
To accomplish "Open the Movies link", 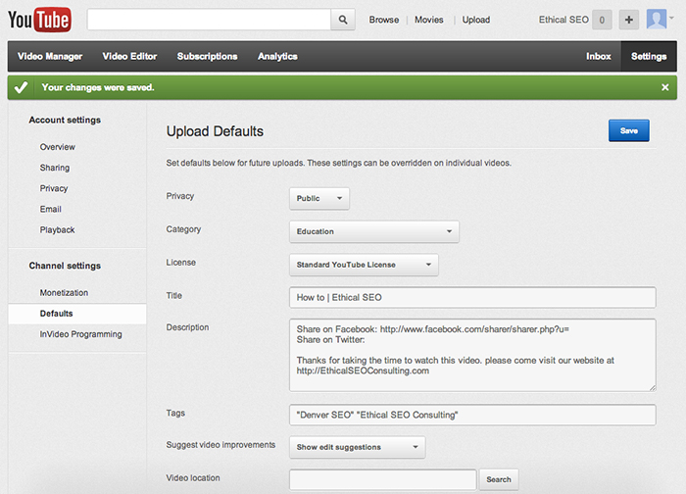I will click(429, 20).
